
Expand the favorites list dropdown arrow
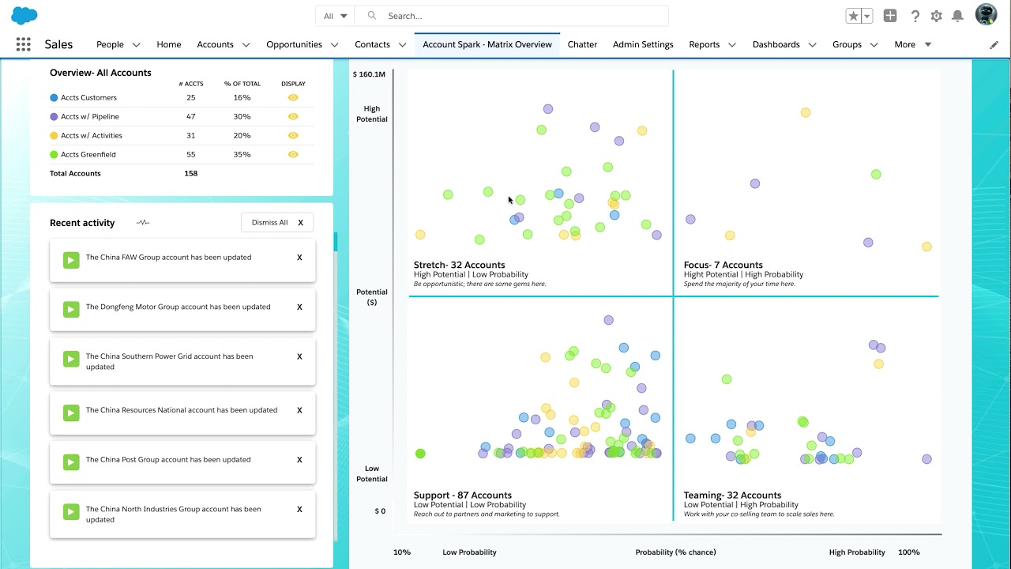[866, 16]
